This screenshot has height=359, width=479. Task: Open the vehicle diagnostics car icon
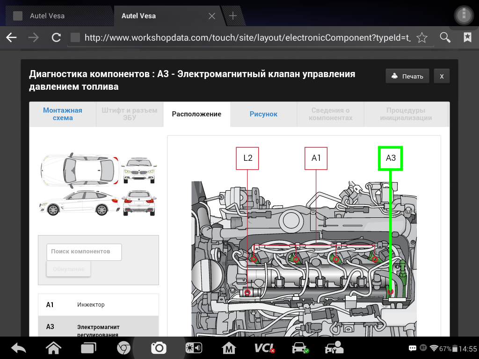pos(300,348)
